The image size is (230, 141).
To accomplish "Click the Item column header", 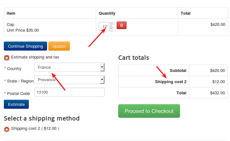I will tap(11, 13).
